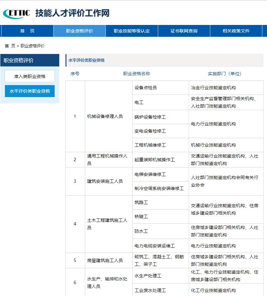Click the 序号 column header
Image resolution: width=267 pixels, height=296 pixels.
75,73
